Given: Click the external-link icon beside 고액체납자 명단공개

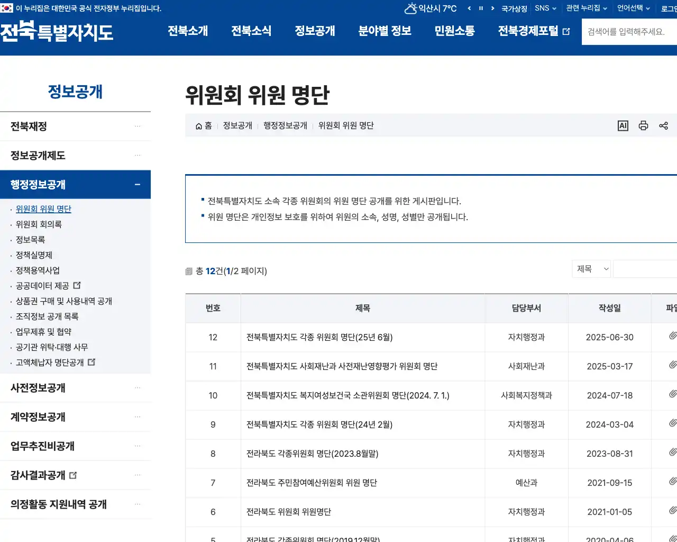Looking at the screenshot, I should click(91, 362).
